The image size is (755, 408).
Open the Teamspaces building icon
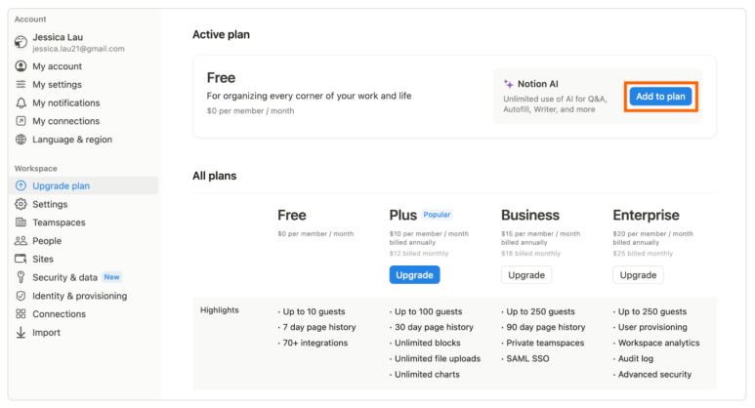[x=21, y=223]
